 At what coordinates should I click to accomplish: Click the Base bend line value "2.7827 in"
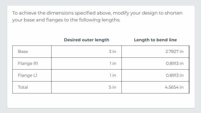coord(174,52)
